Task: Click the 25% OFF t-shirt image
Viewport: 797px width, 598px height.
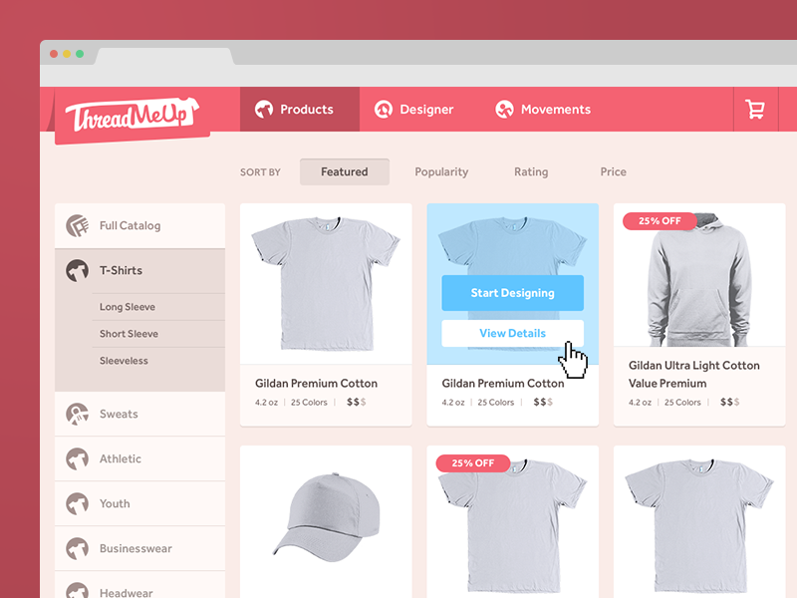Action: click(x=512, y=526)
